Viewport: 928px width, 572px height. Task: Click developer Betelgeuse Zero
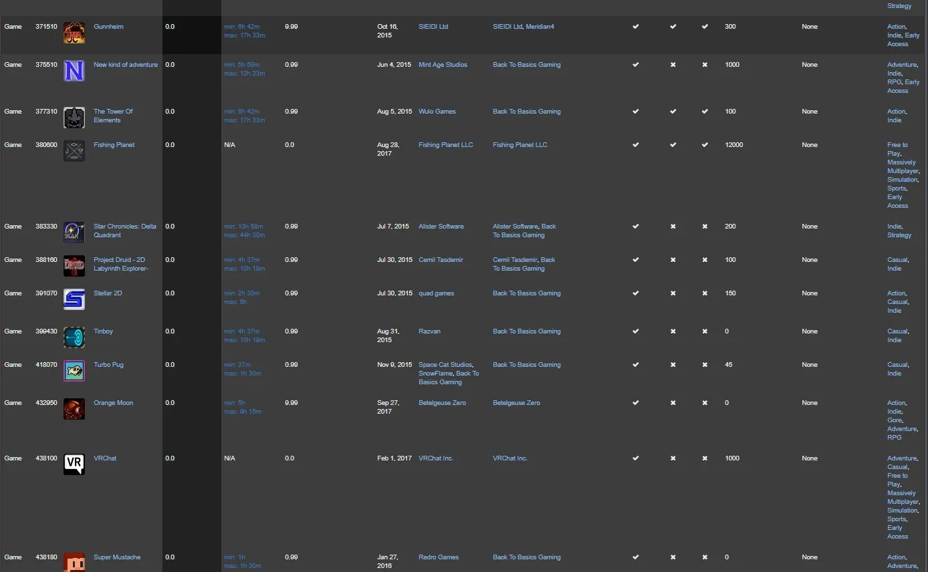pyautogui.click(x=443, y=403)
